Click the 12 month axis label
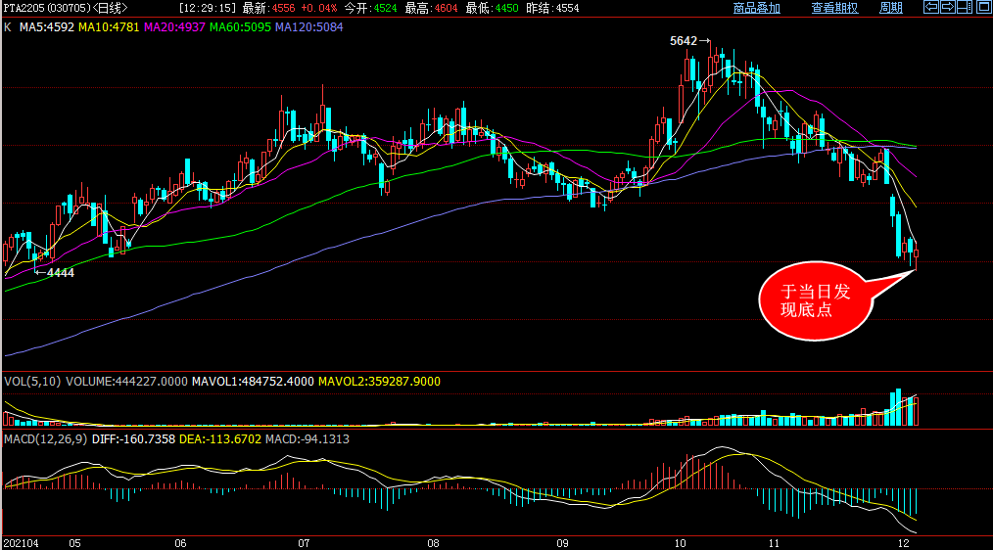This screenshot has height=550, width=993. tap(904, 544)
